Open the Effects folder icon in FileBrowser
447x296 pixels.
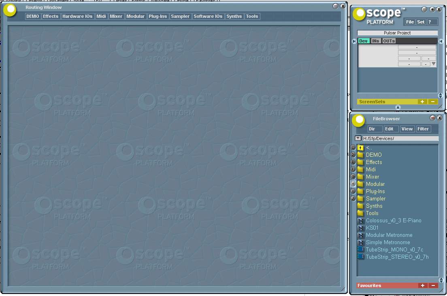(x=360, y=162)
